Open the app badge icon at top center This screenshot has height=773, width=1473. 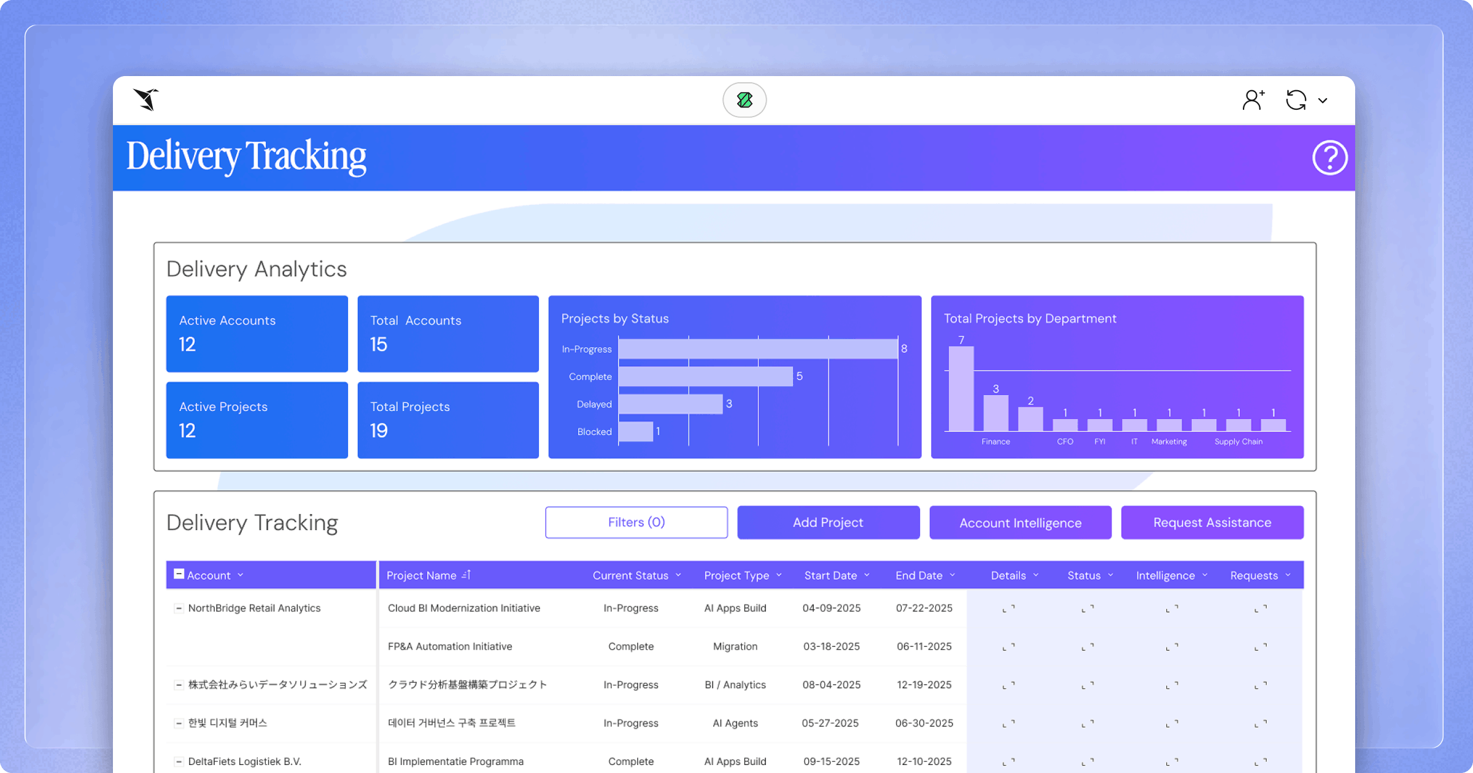744,99
